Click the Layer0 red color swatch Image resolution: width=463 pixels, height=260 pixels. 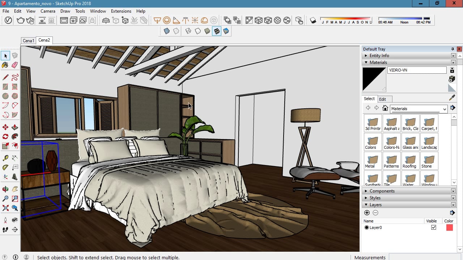tap(449, 227)
